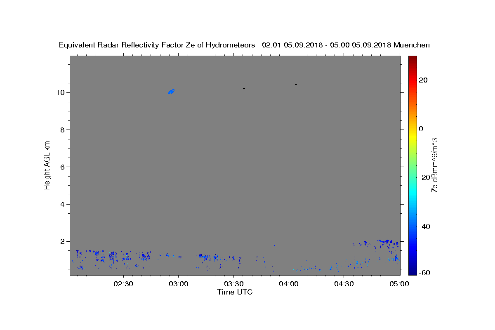Click the 'Ze dBmm^6/m^3' colorbar label

434,165
